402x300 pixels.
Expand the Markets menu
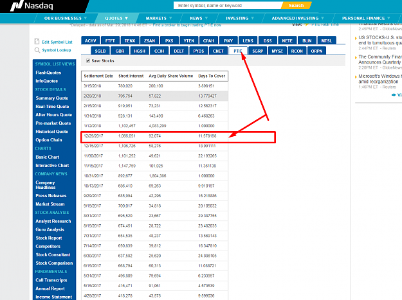(159, 18)
